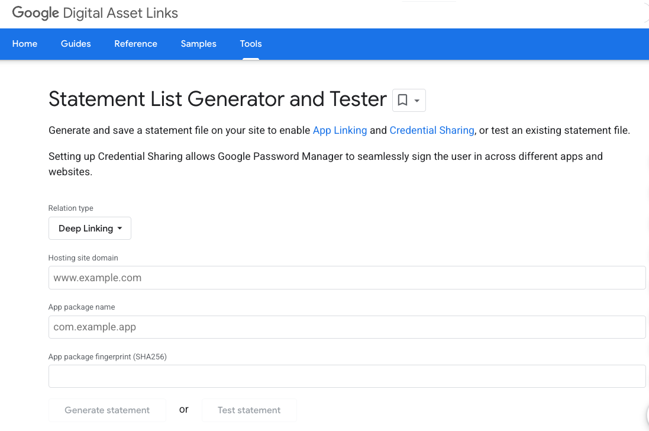
Task: Click the App package name input field
Action: tap(347, 327)
